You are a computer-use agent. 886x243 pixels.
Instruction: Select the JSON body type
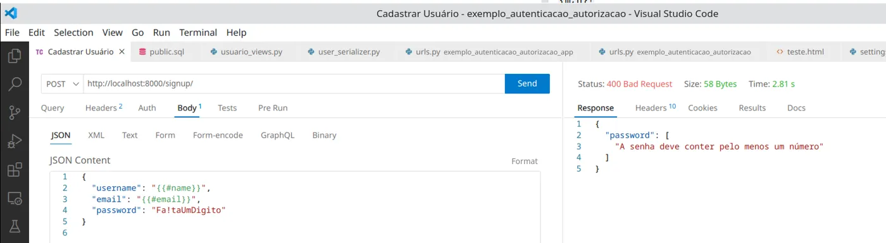coord(61,135)
